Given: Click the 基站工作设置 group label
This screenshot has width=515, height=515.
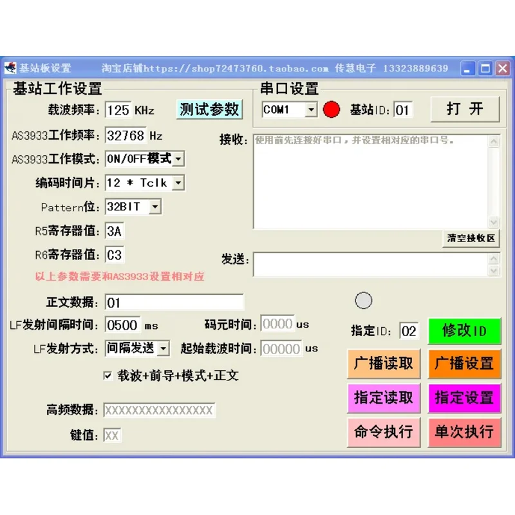Looking at the screenshot, I should click(x=57, y=89).
